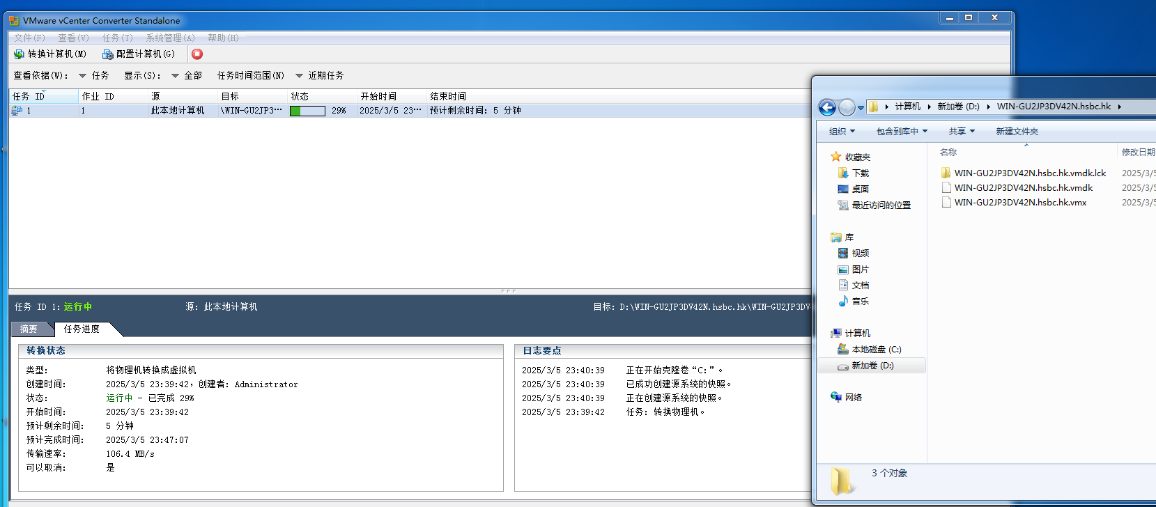Click source cell 此本地计算机 in task row
Screen dimensions: 1156x507
178,111
